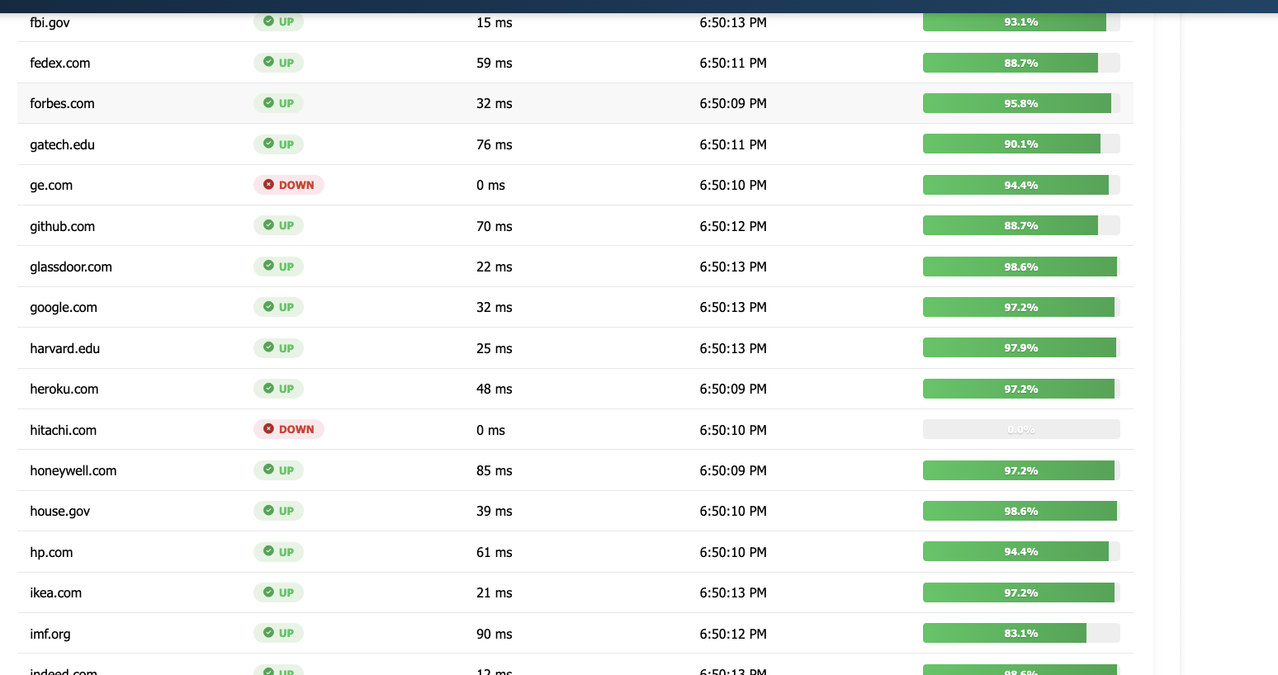The height and width of the screenshot is (675, 1278).
Task: Click the UP status badge for glassdoor.com
Action: click(x=278, y=267)
